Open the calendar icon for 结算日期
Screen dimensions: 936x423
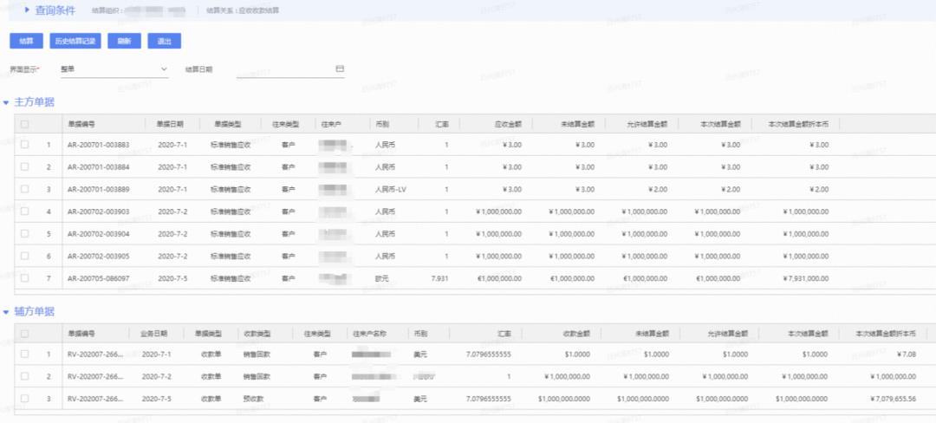[340, 69]
